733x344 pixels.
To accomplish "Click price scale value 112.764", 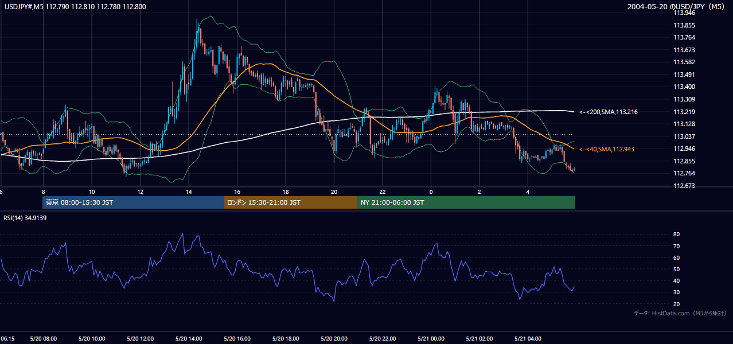I will click(x=684, y=174).
